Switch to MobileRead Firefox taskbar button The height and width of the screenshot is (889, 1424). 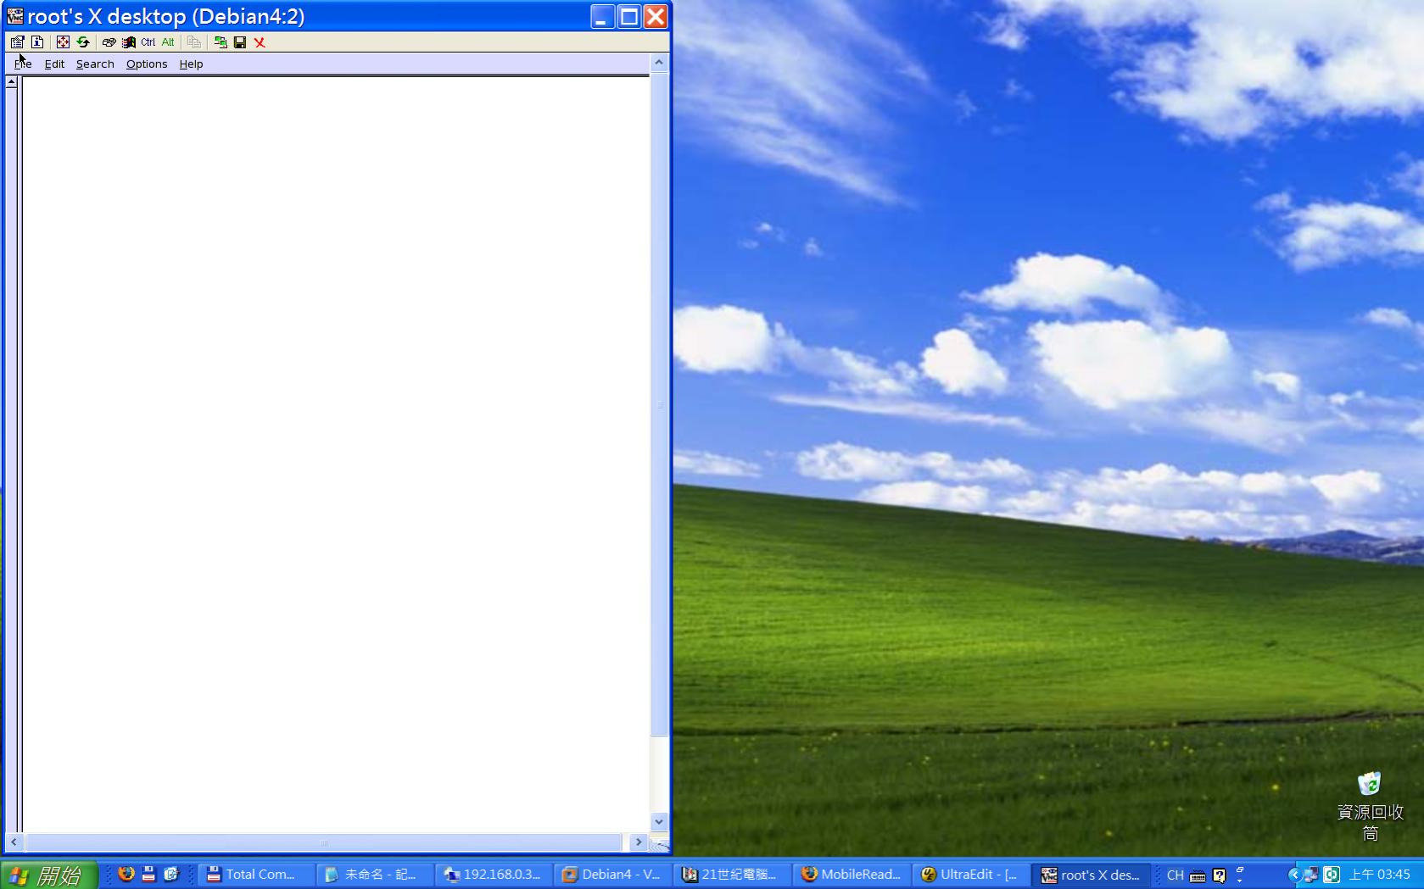coord(852,875)
